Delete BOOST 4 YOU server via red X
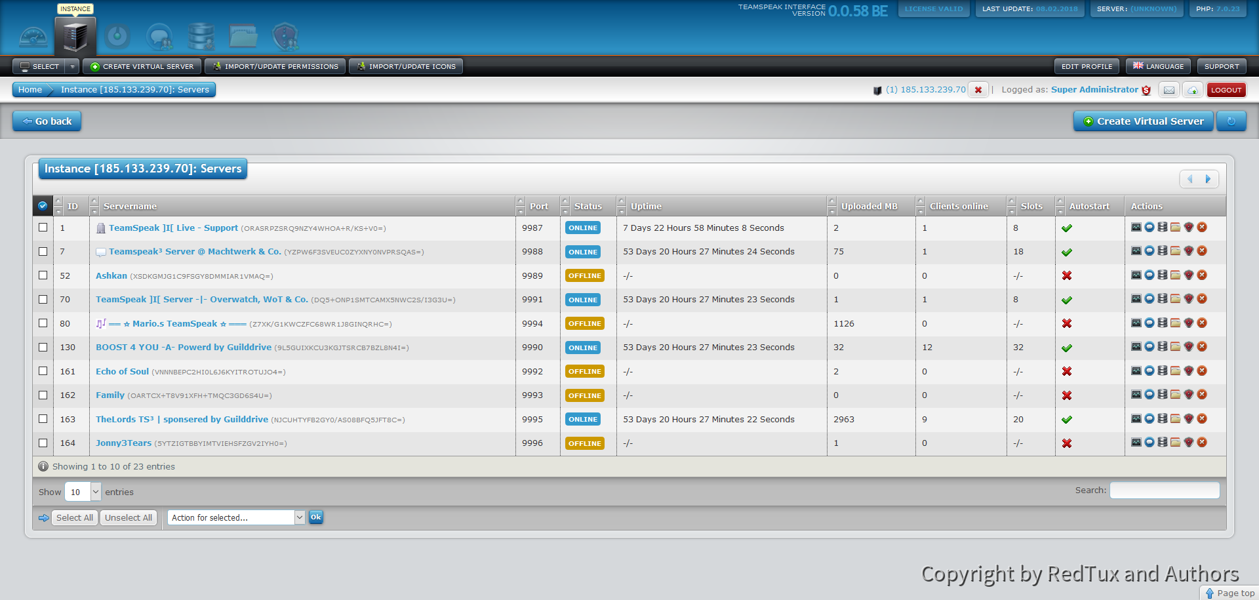1259x600 pixels. tap(1202, 347)
